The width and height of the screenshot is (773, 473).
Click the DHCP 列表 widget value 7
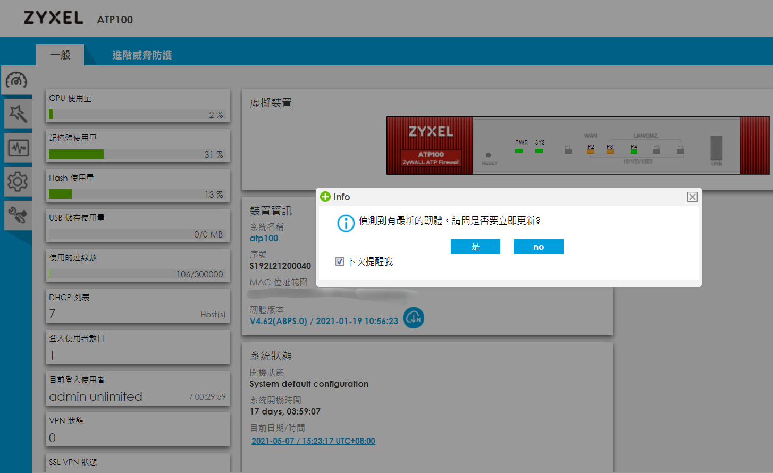point(52,314)
